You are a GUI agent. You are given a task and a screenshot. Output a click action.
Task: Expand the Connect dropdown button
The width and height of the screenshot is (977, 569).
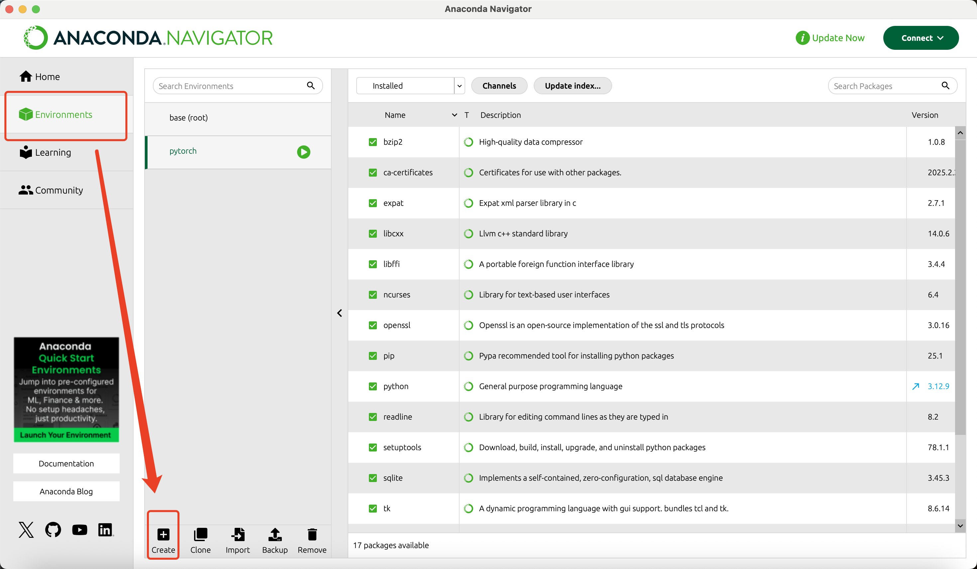point(921,38)
